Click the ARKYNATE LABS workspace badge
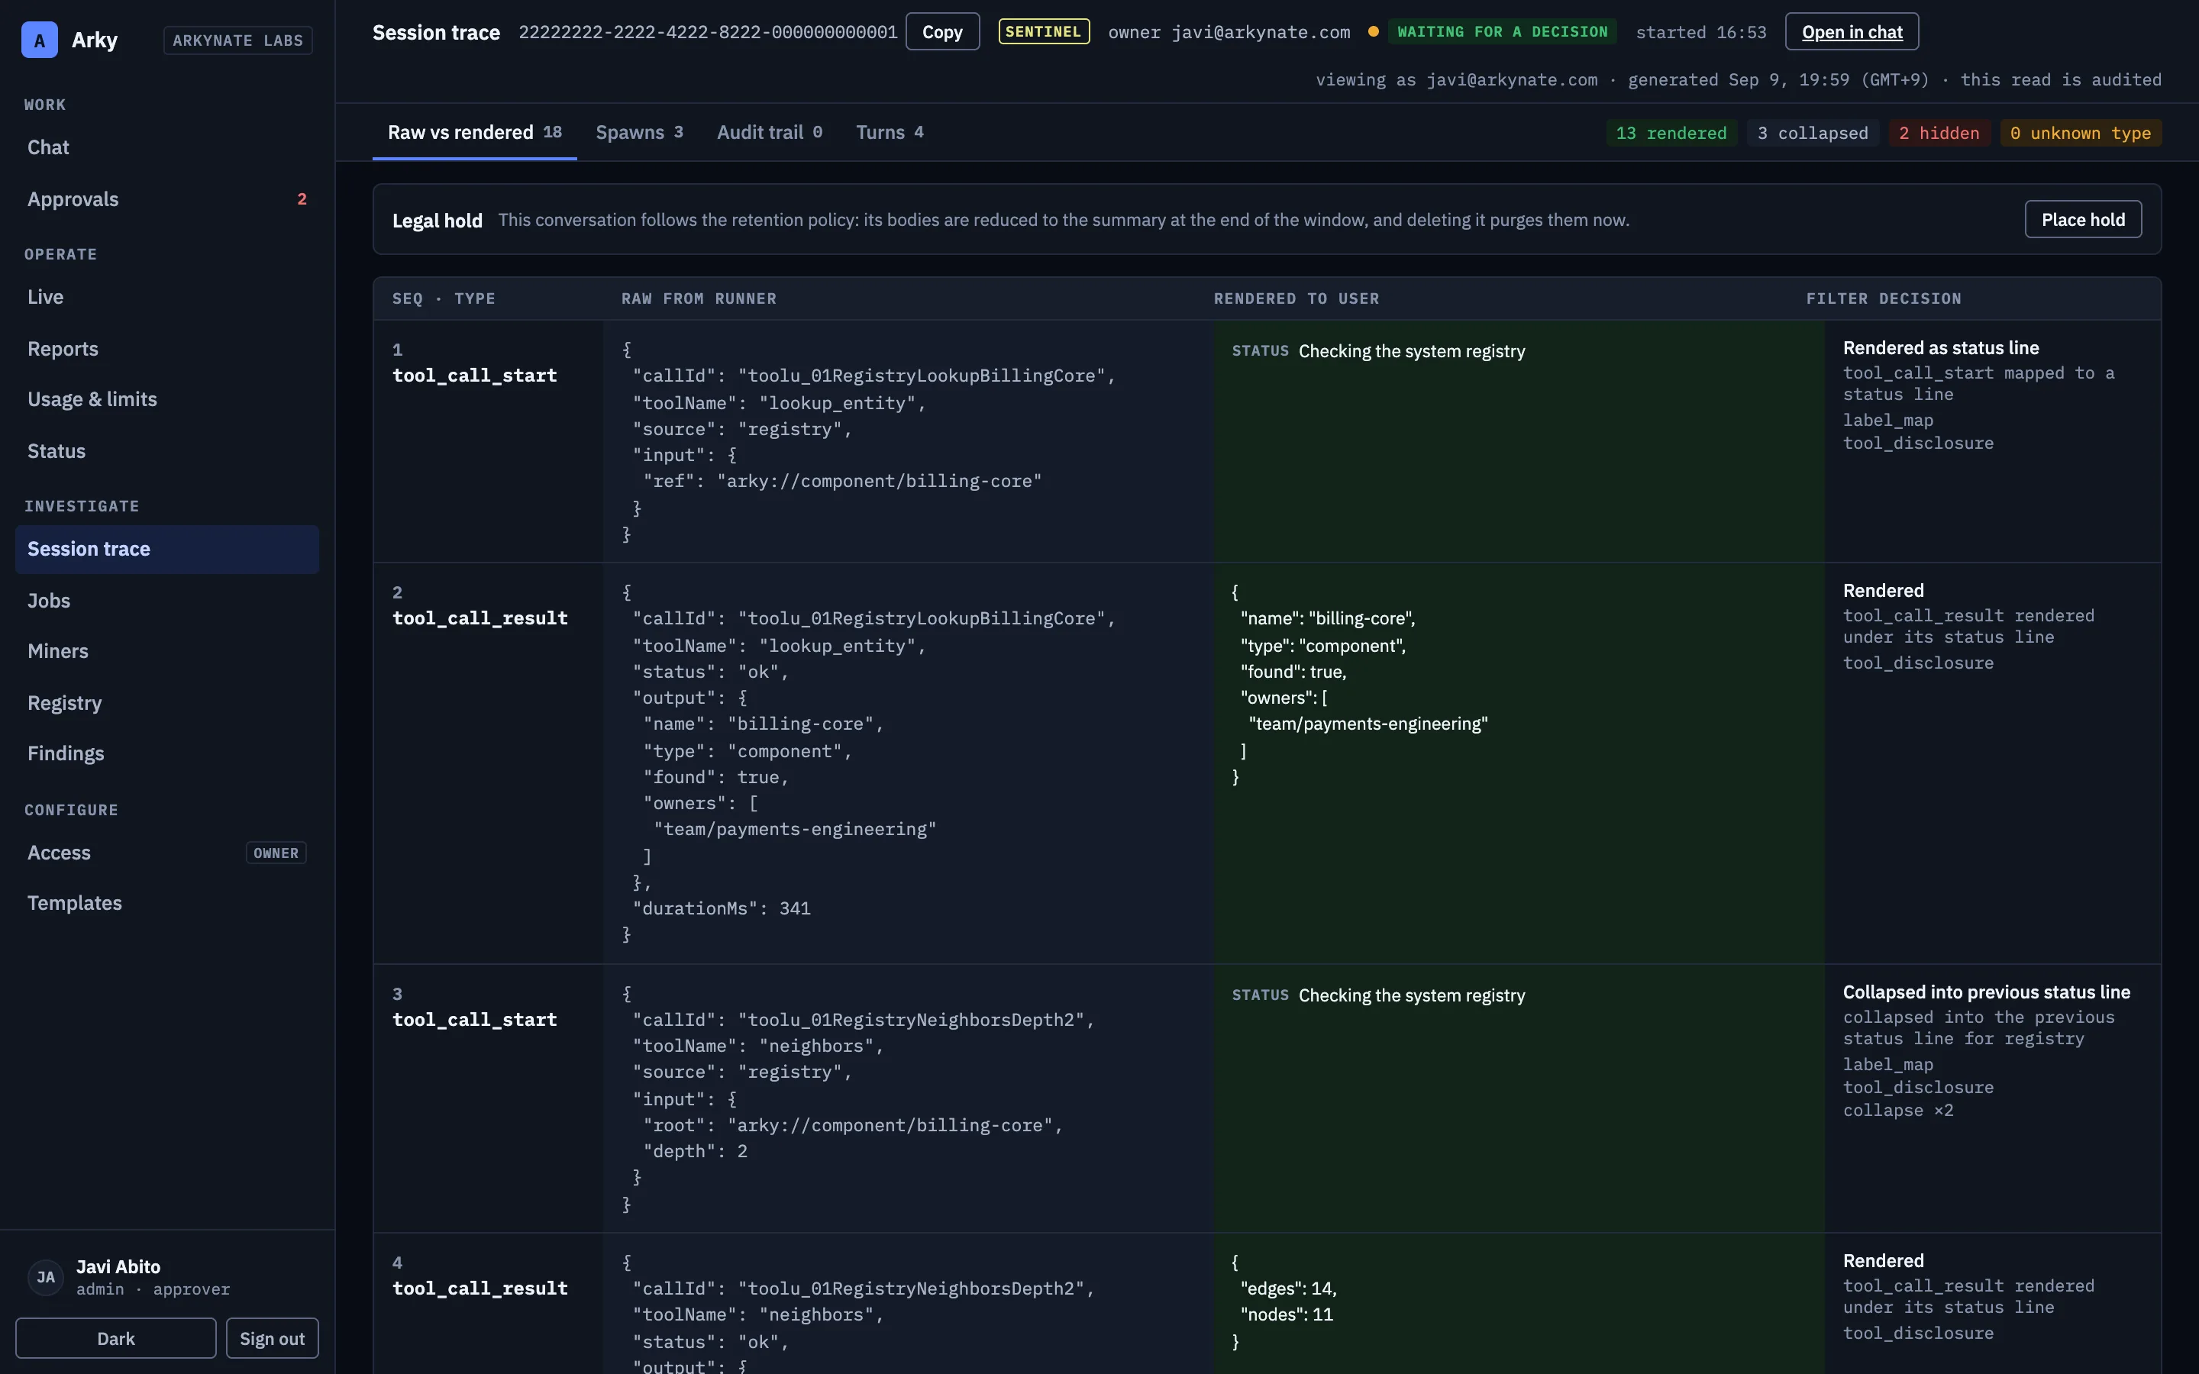This screenshot has width=2199, height=1374. coord(238,40)
